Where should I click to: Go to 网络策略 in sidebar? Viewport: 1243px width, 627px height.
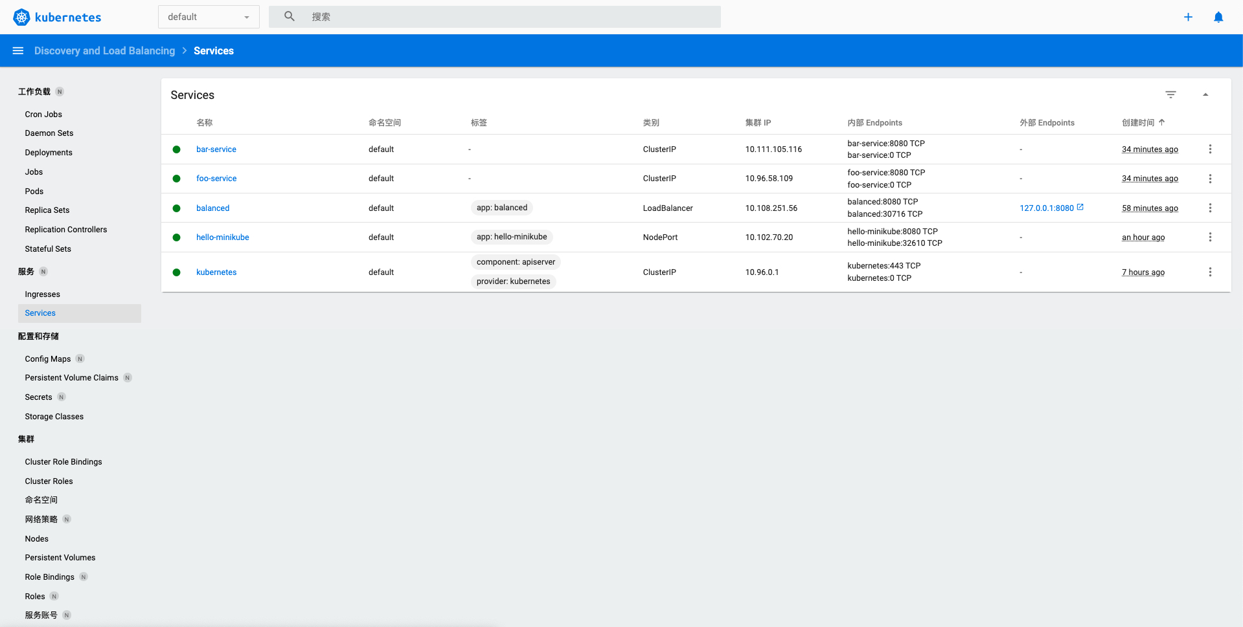pyautogui.click(x=41, y=520)
